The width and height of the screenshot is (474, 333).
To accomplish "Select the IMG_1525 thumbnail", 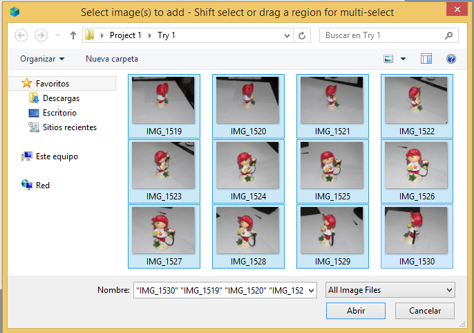I will 332,171.
